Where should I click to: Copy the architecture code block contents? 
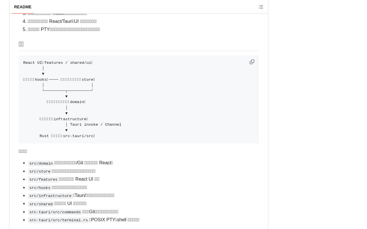(252, 62)
